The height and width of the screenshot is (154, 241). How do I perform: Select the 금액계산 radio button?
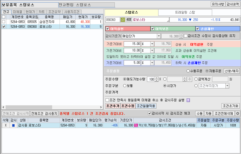[196, 79]
